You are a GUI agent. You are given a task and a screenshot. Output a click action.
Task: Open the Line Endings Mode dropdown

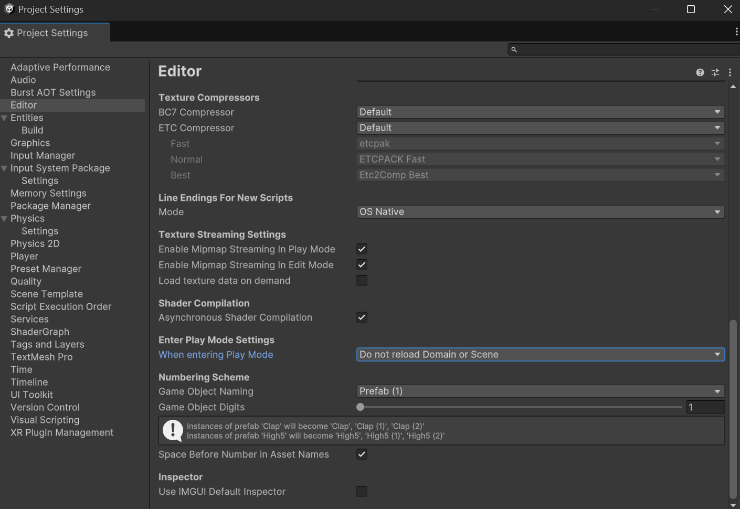[x=541, y=212]
